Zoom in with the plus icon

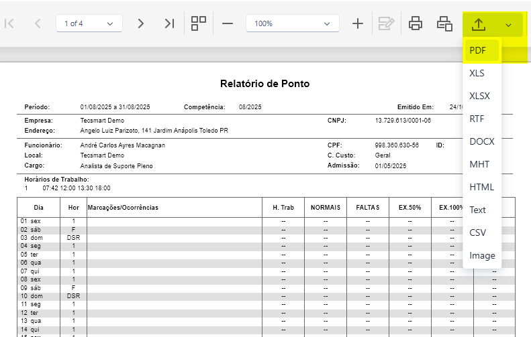358,23
